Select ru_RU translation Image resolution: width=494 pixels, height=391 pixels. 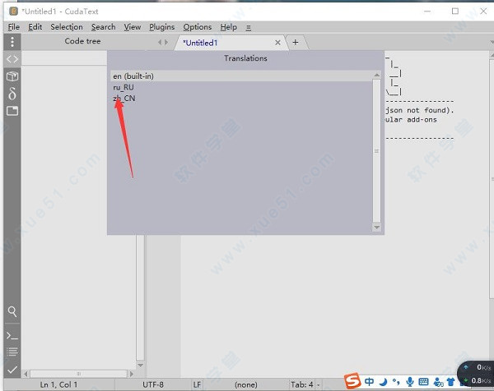(x=241, y=87)
